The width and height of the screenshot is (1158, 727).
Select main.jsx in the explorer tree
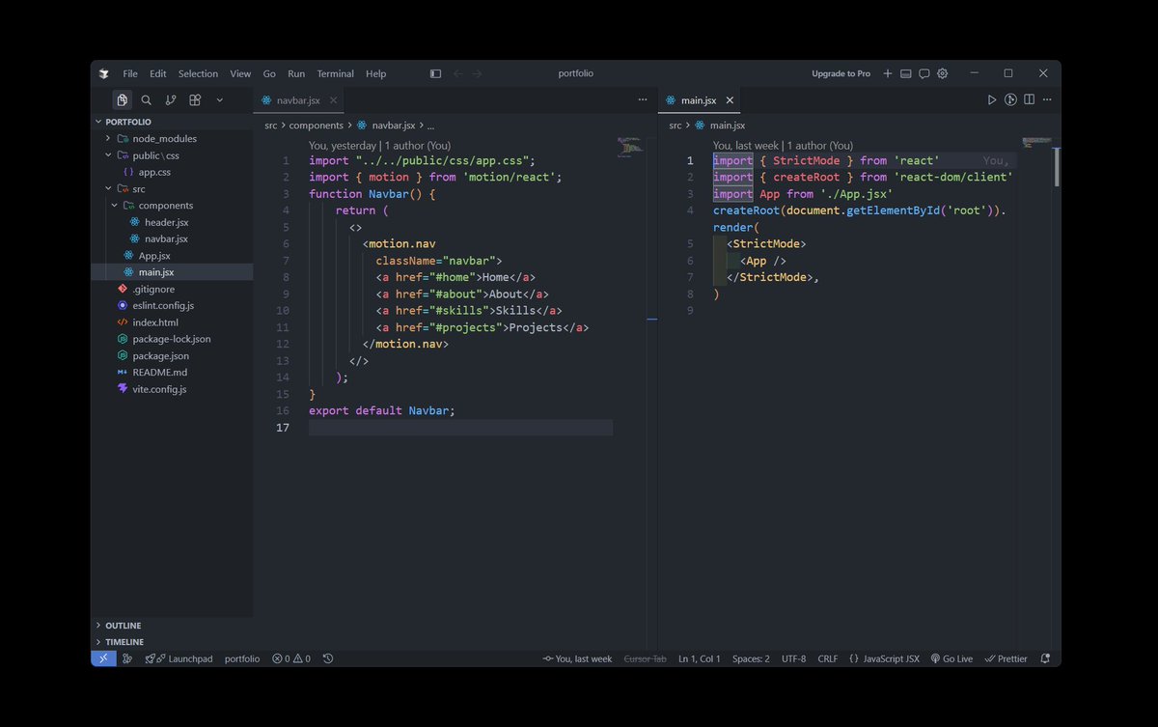pyautogui.click(x=172, y=272)
